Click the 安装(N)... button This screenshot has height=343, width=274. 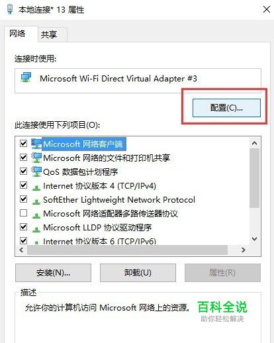click(53, 273)
